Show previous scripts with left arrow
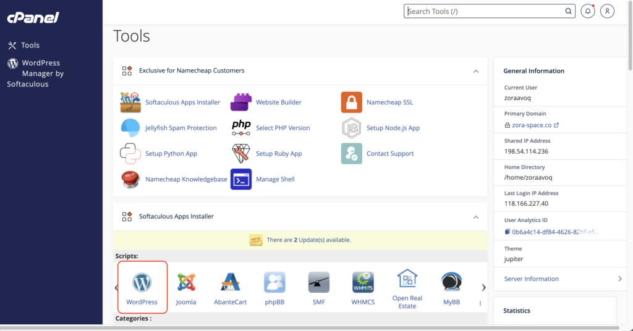 point(116,287)
